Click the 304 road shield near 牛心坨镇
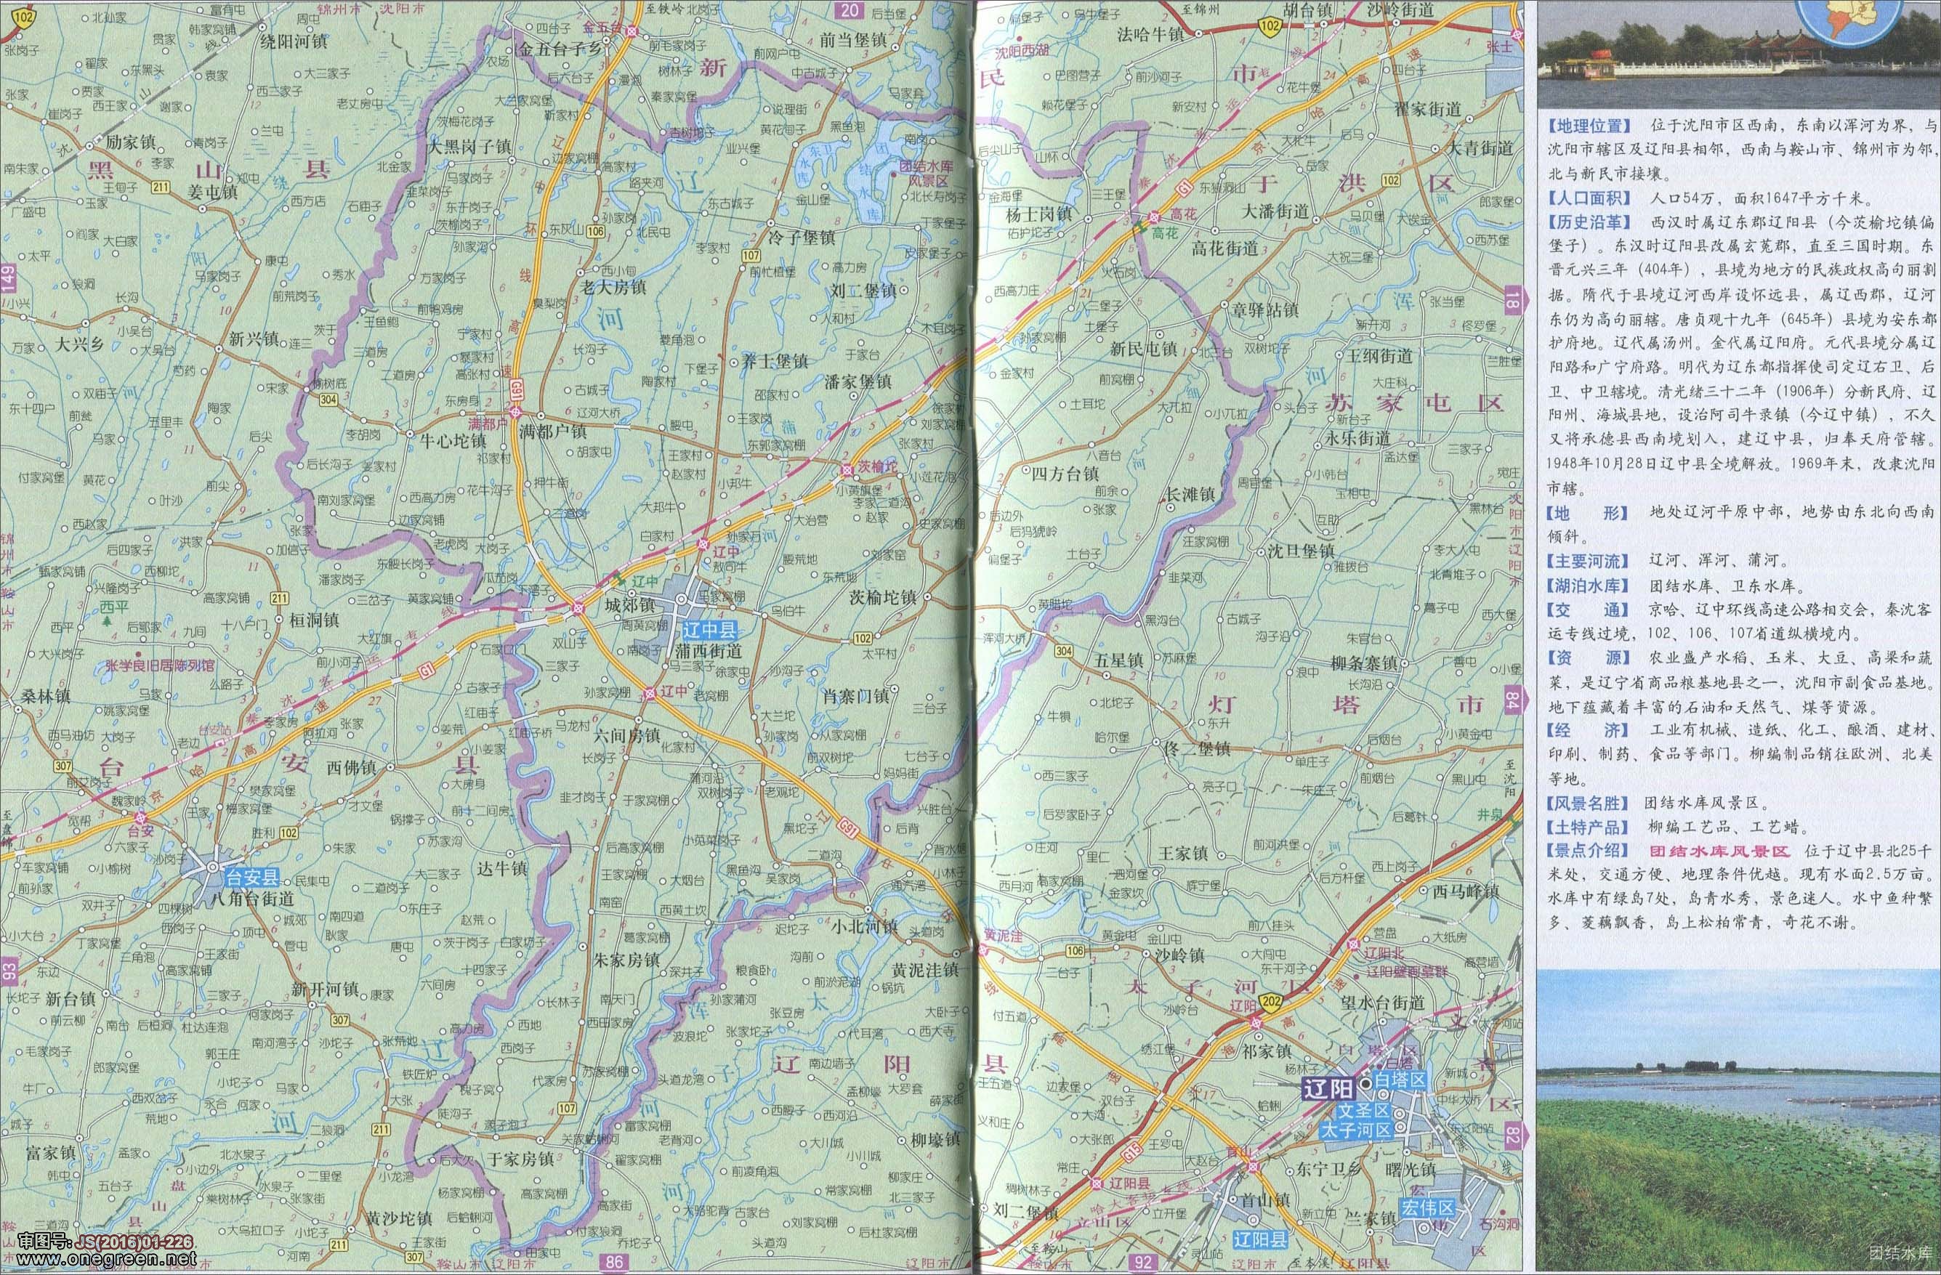1941x1275 pixels. tap(329, 400)
